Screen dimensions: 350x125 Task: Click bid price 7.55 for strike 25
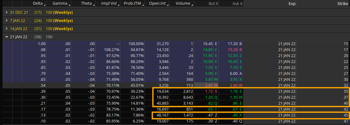point(209,67)
